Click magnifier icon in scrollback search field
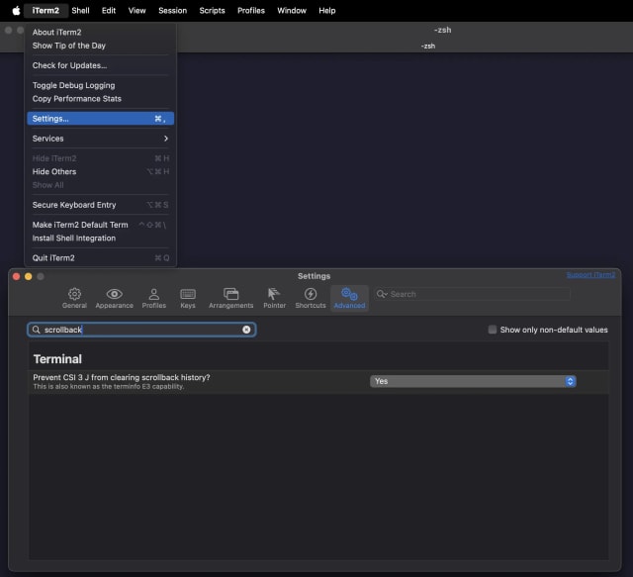Viewport: 633px width, 577px height. pos(36,330)
